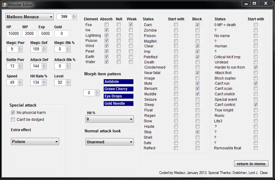Click the return to menu button
This screenshot has height=180, width=275.
coord(251,164)
